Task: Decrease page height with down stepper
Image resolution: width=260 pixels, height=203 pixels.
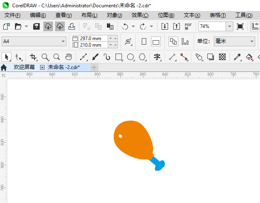Action: 111,45
